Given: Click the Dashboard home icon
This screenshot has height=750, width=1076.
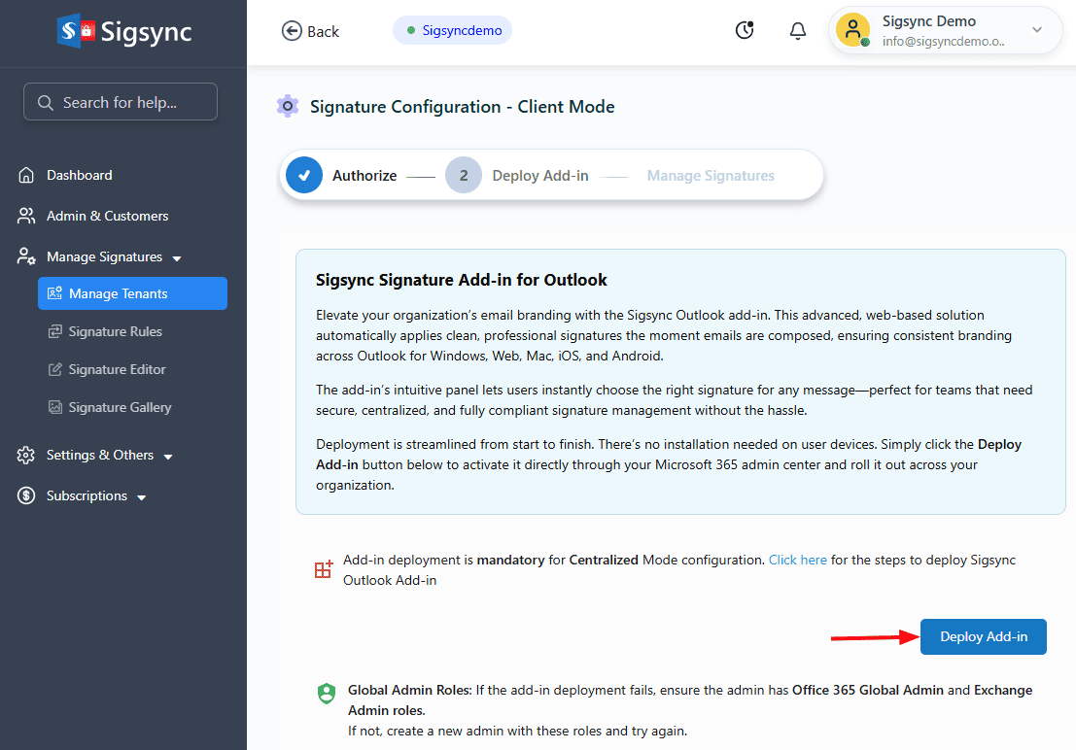Looking at the screenshot, I should [26, 175].
